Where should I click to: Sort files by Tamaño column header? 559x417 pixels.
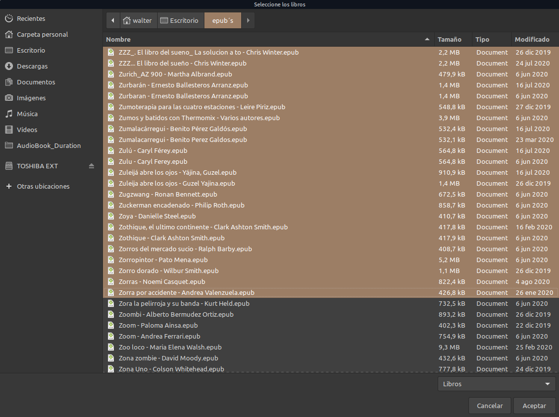click(x=449, y=39)
